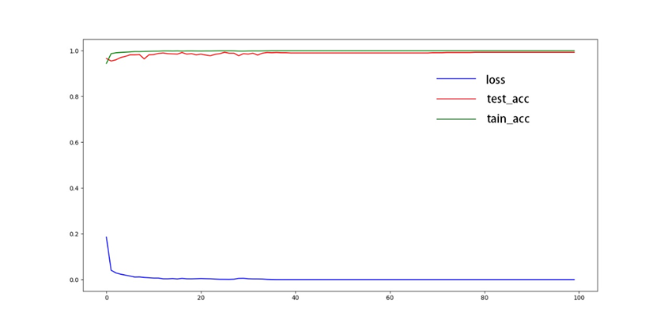Click the y-axis tick label 0.8
The image size is (664, 327).
pos(74,97)
